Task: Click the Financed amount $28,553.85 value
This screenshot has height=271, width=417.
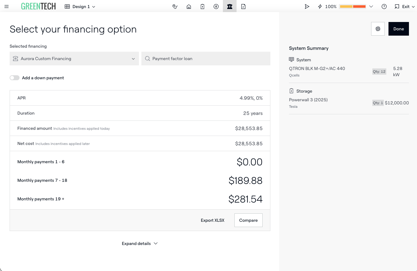Action: pyautogui.click(x=249, y=128)
